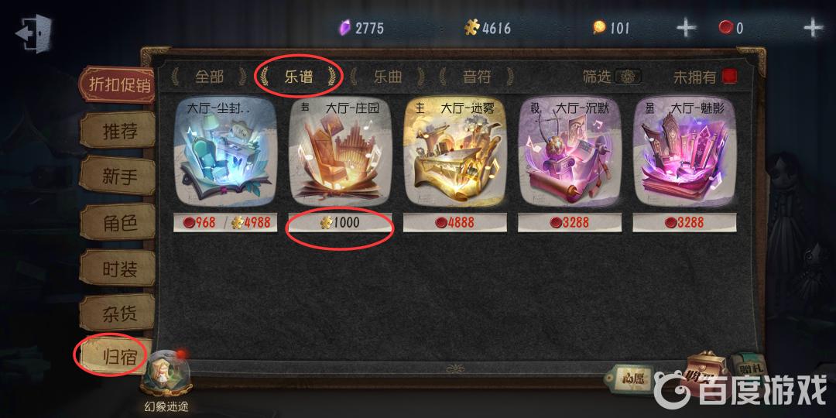The image size is (836, 418).
Task: Open the 心愿 wishlist tag
Action: 629,378
